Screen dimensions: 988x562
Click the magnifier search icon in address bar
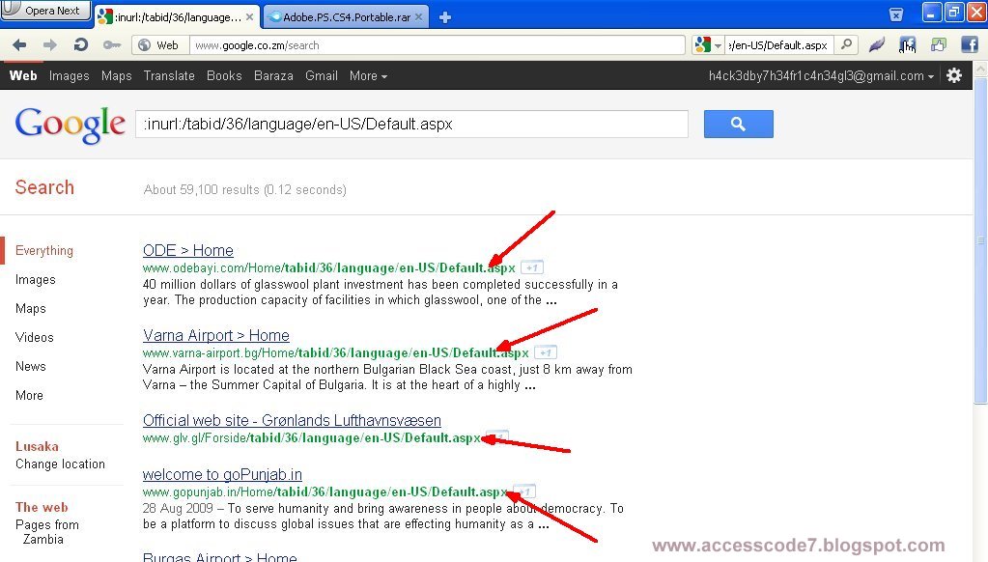(x=844, y=44)
